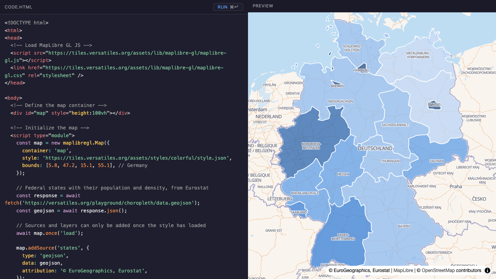The width and height of the screenshot is (496, 279).
Task: Click the Hamburg label on map
Action: [x=361, y=71]
